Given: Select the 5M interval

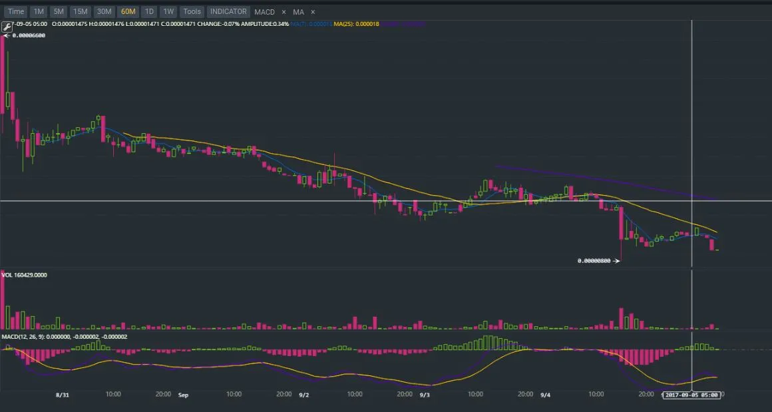Looking at the screenshot, I should tap(58, 11).
